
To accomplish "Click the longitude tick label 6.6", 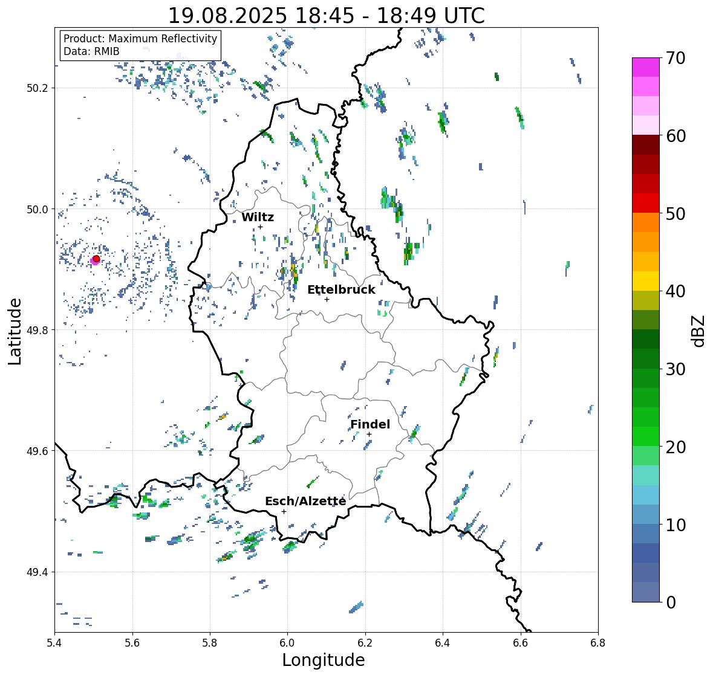I will (x=520, y=643).
